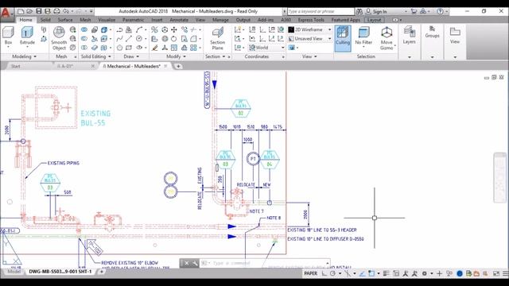This screenshot has height=286, width=509.
Task: Toggle PAPER space in status bar
Action: point(310,273)
